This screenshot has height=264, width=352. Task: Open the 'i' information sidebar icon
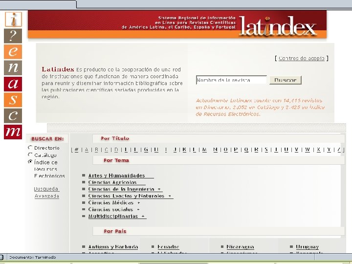click(x=13, y=19)
